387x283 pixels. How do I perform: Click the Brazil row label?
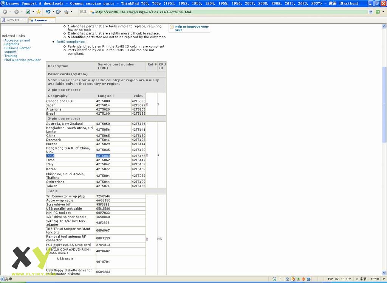coord(51,114)
